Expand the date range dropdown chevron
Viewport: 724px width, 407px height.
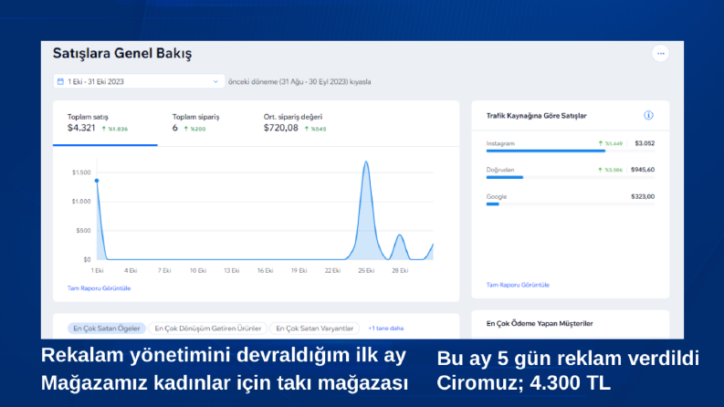[215, 82]
